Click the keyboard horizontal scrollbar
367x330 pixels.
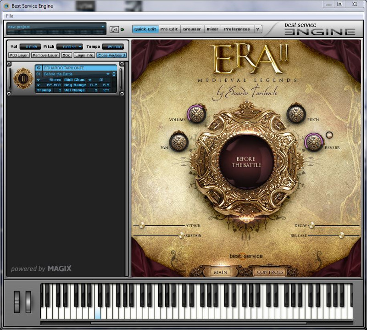[x=199, y=323]
